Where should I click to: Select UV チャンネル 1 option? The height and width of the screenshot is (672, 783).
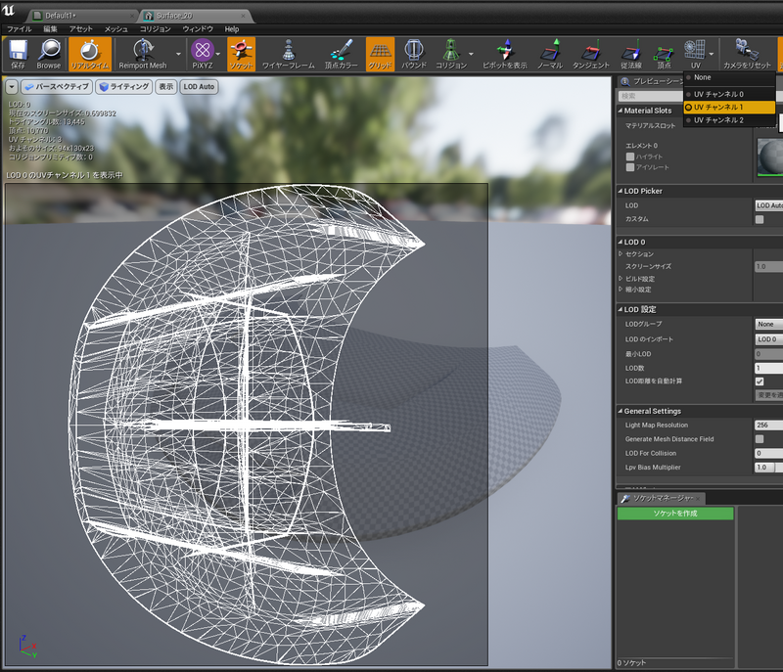729,108
